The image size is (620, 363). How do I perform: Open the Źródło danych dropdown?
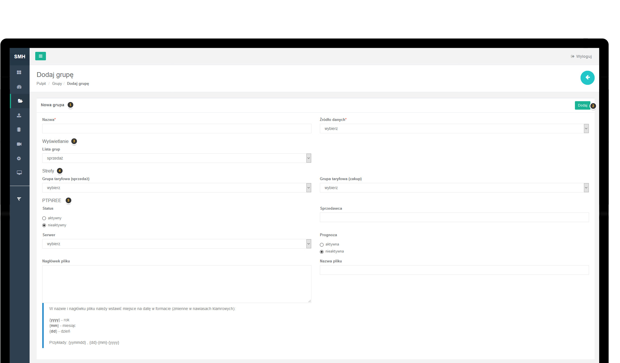(454, 129)
